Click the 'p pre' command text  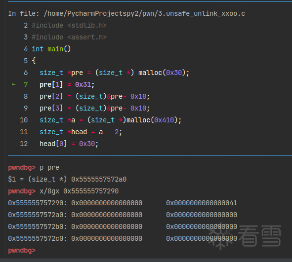click(49, 168)
